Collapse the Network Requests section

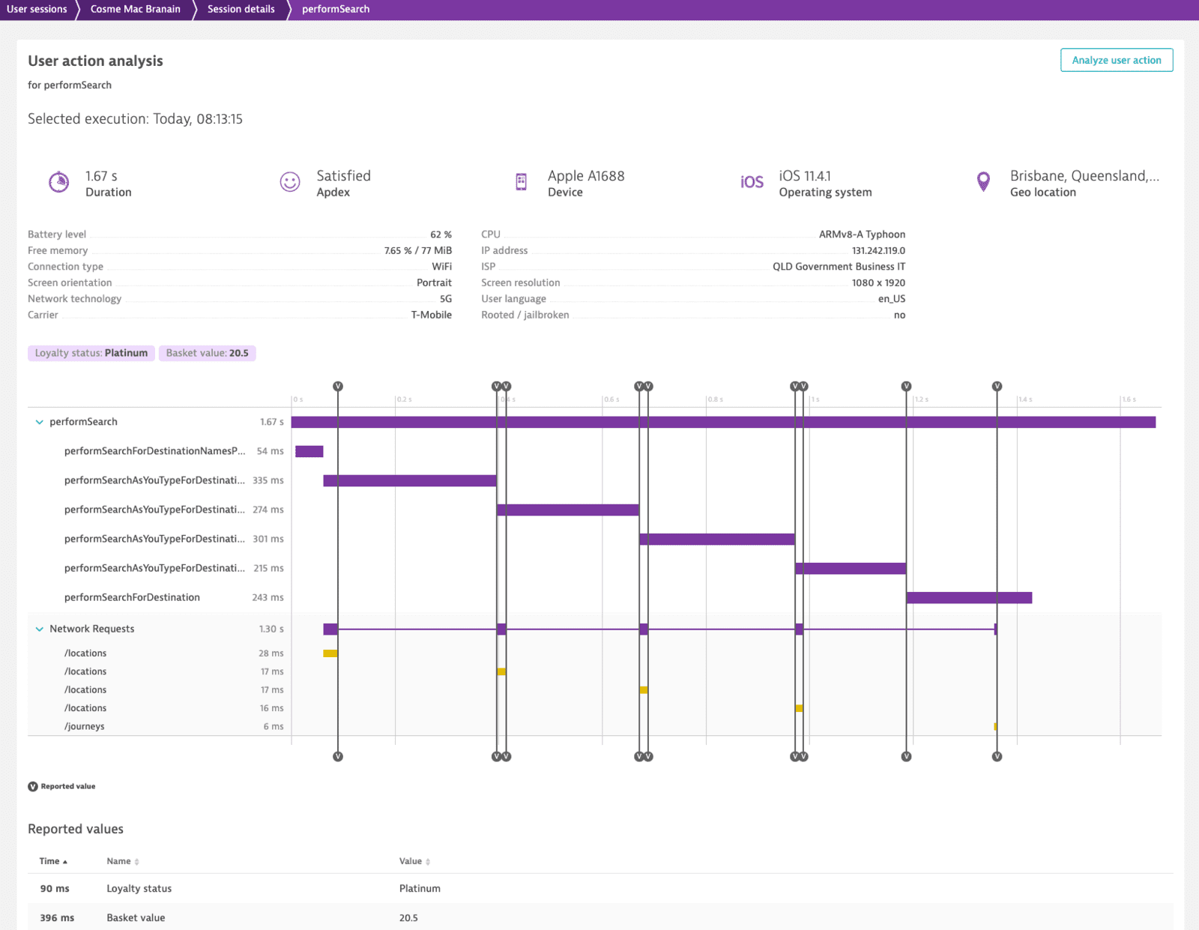pyautogui.click(x=38, y=629)
